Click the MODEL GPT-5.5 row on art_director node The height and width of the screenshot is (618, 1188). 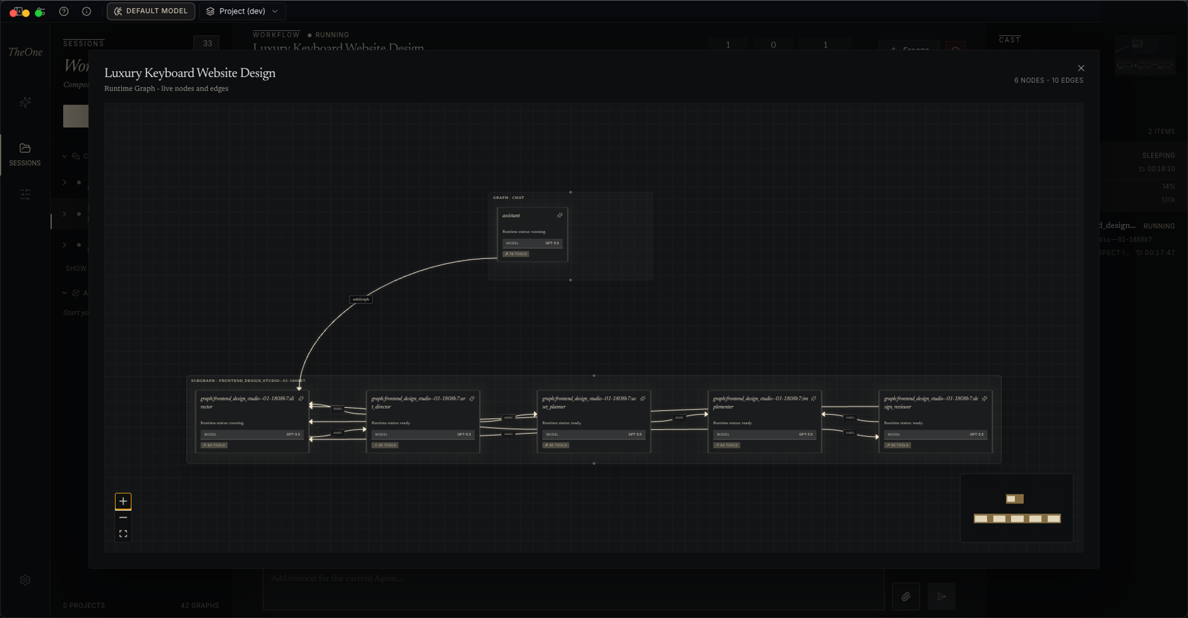[x=423, y=434]
